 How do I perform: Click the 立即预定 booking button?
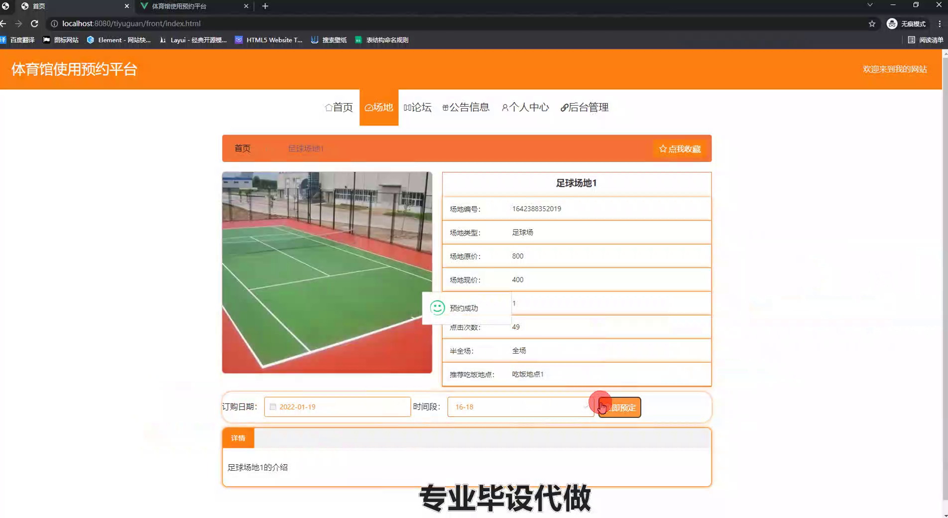point(619,407)
